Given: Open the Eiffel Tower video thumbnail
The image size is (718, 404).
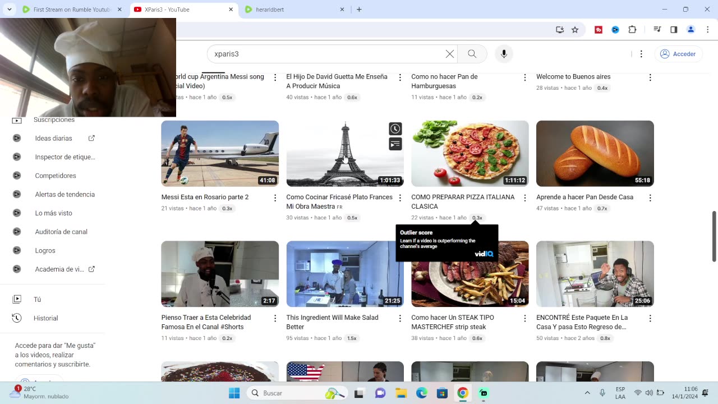Looking at the screenshot, I should [x=345, y=153].
